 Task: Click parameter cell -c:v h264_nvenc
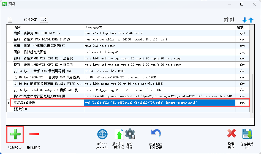[160, 84]
